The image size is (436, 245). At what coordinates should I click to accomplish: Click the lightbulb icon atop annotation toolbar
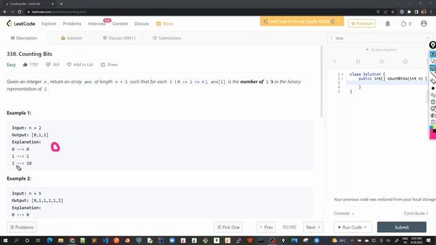pos(433,45)
